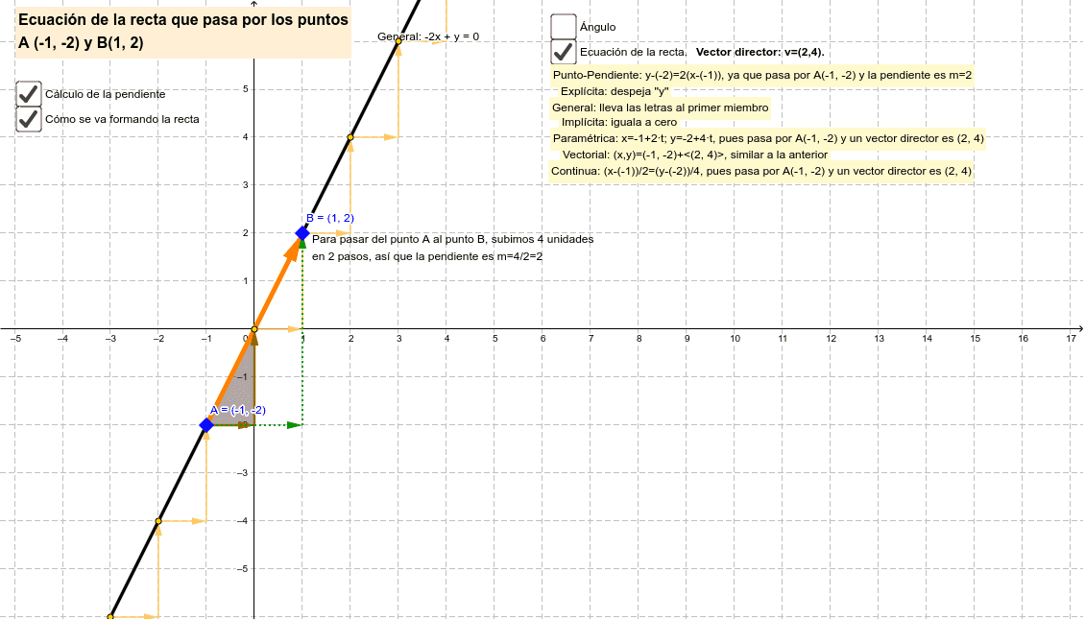Click the yellow point at the origin
Viewport: 1085px width, 621px height.
tap(254, 329)
